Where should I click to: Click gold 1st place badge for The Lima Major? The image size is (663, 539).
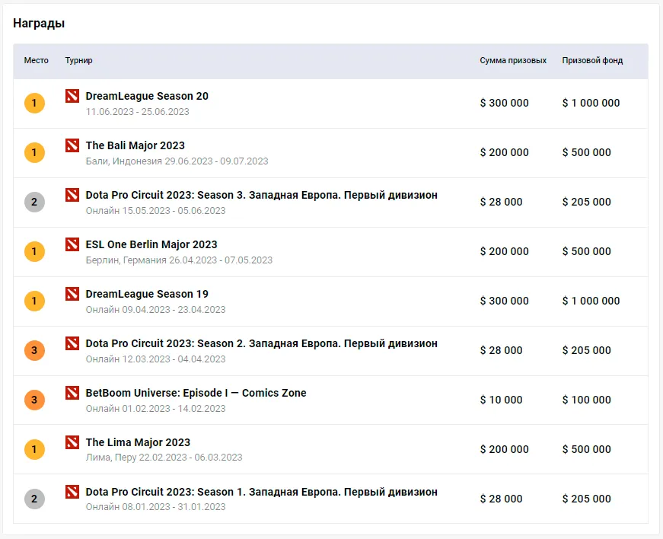point(35,449)
